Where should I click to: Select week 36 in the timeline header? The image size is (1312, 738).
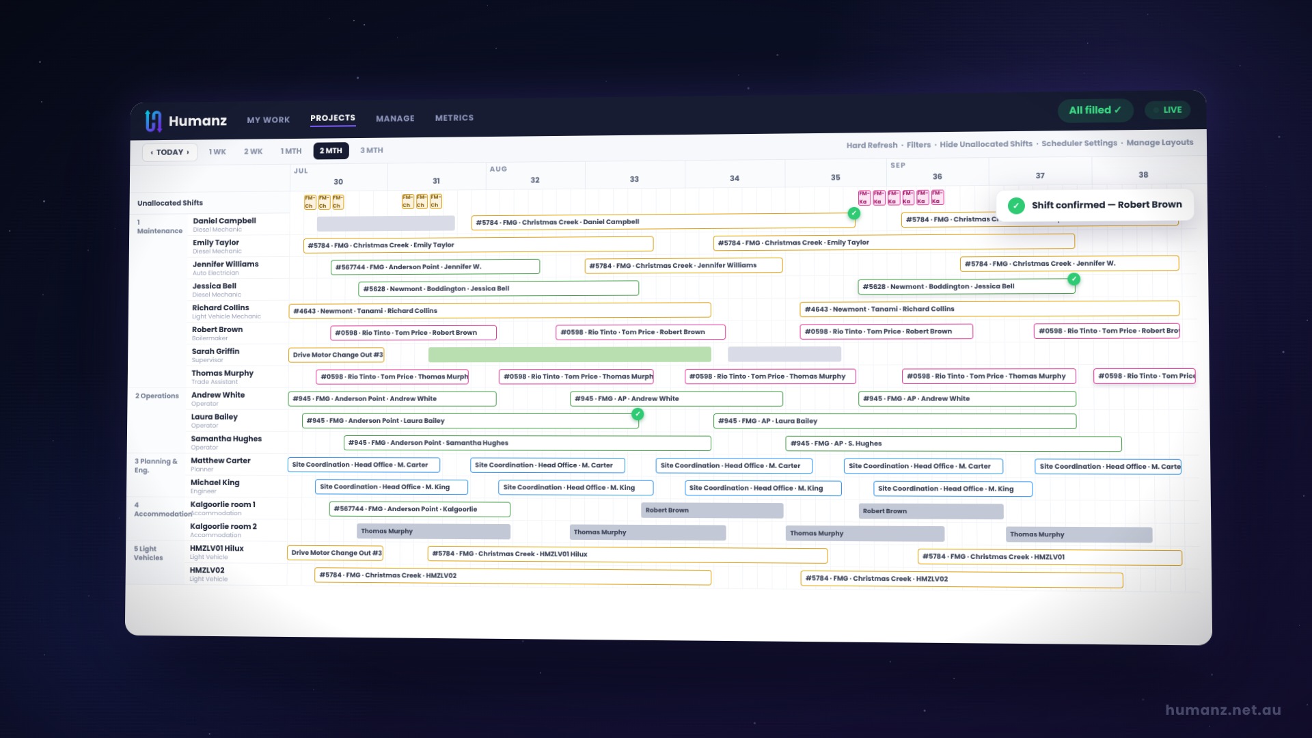(x=938, y=176)
